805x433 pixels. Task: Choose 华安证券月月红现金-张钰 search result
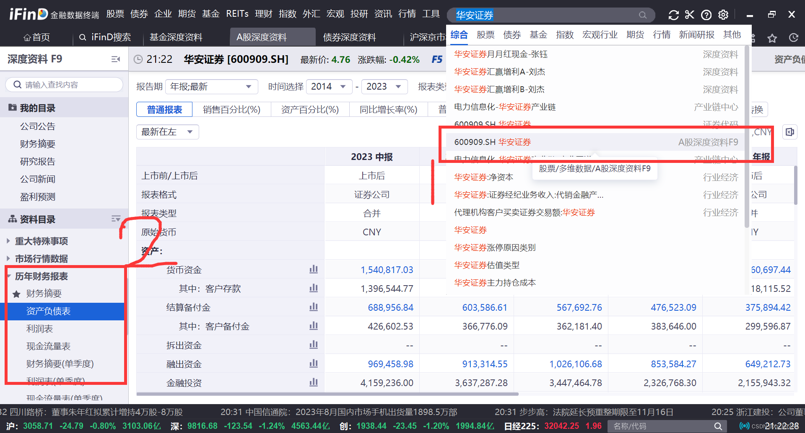coord(595,54)
